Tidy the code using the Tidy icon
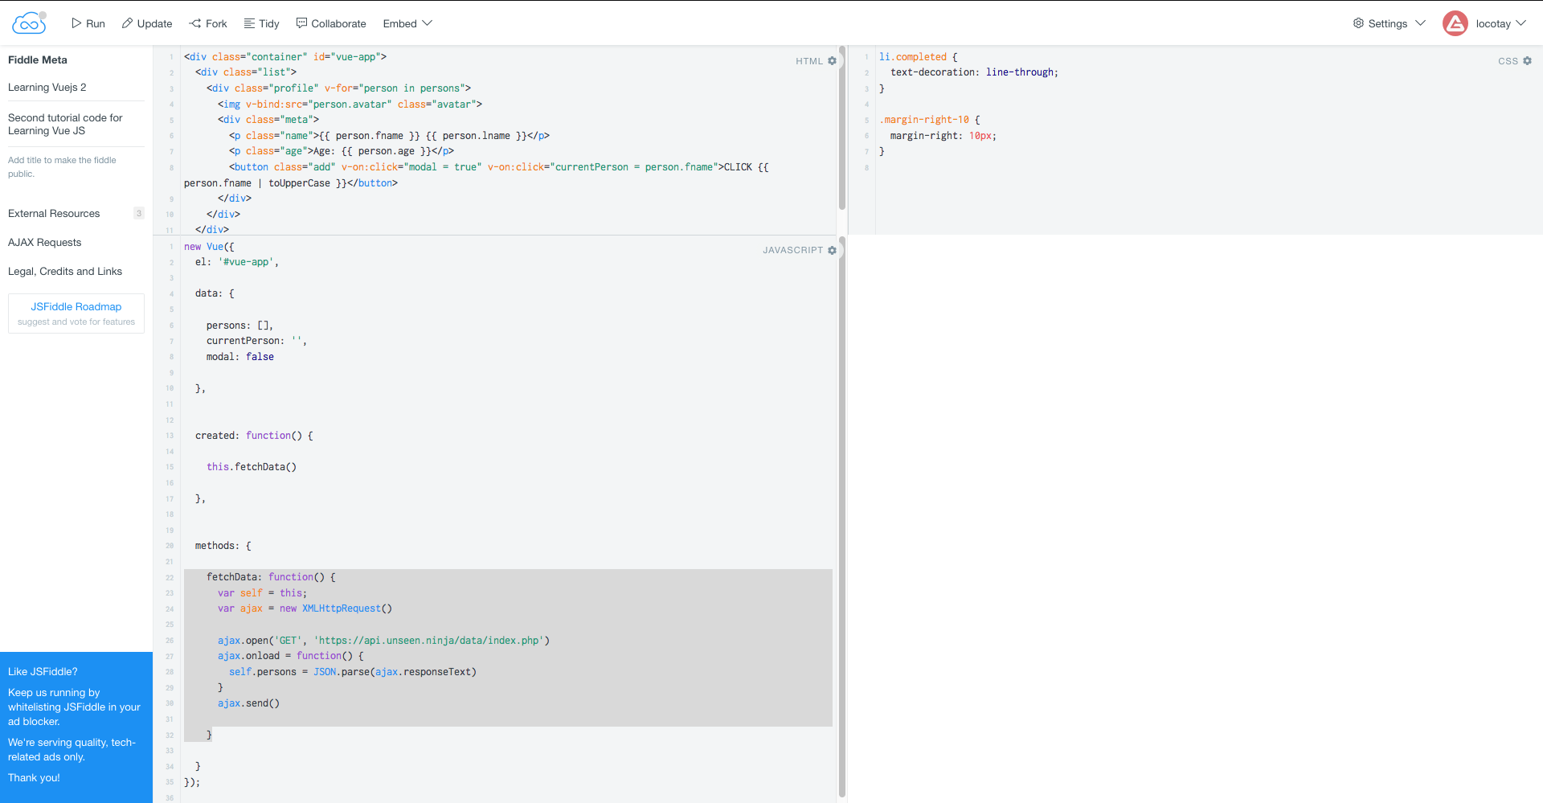Screen dimensions: 1543x803 click(x=250, y=23)
